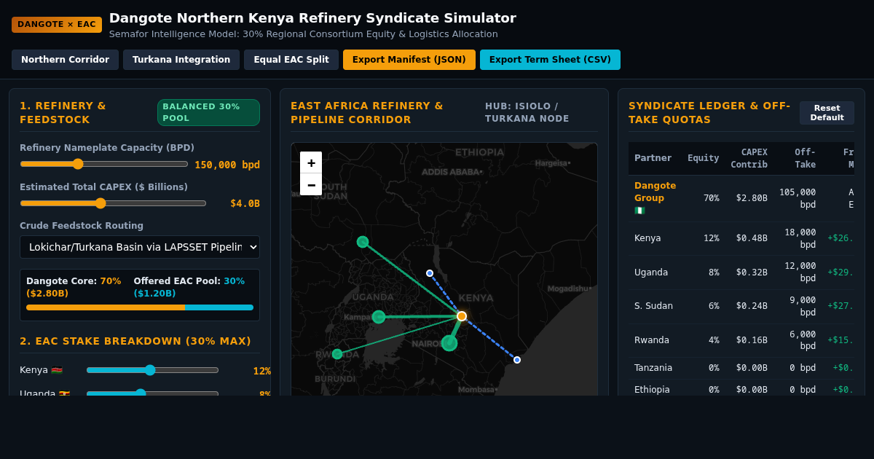Click the Balanced 30% Pool badge
Image resolution: width=874 pixels, height=459 pixels.
[208, 112]
